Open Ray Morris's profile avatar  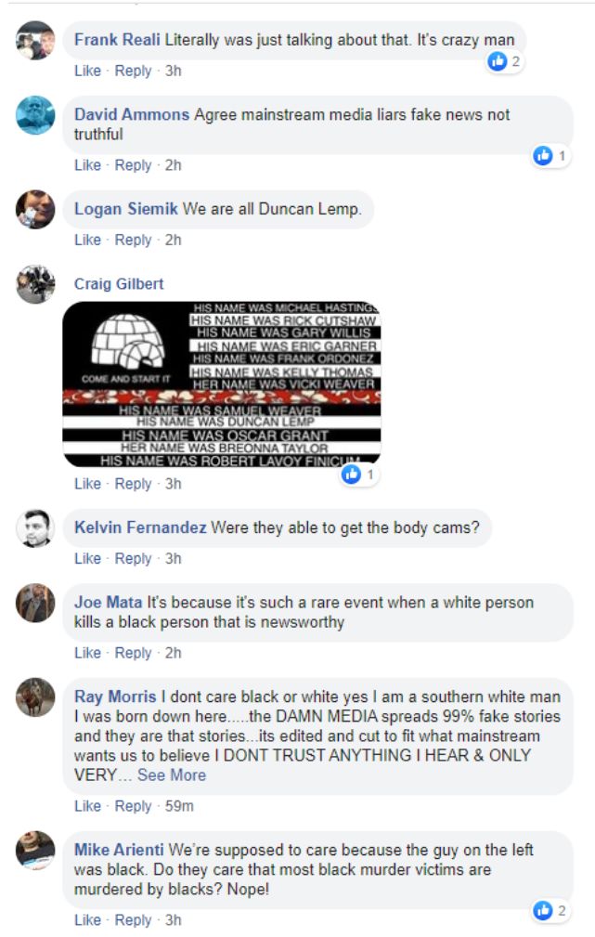click(35, 697)
